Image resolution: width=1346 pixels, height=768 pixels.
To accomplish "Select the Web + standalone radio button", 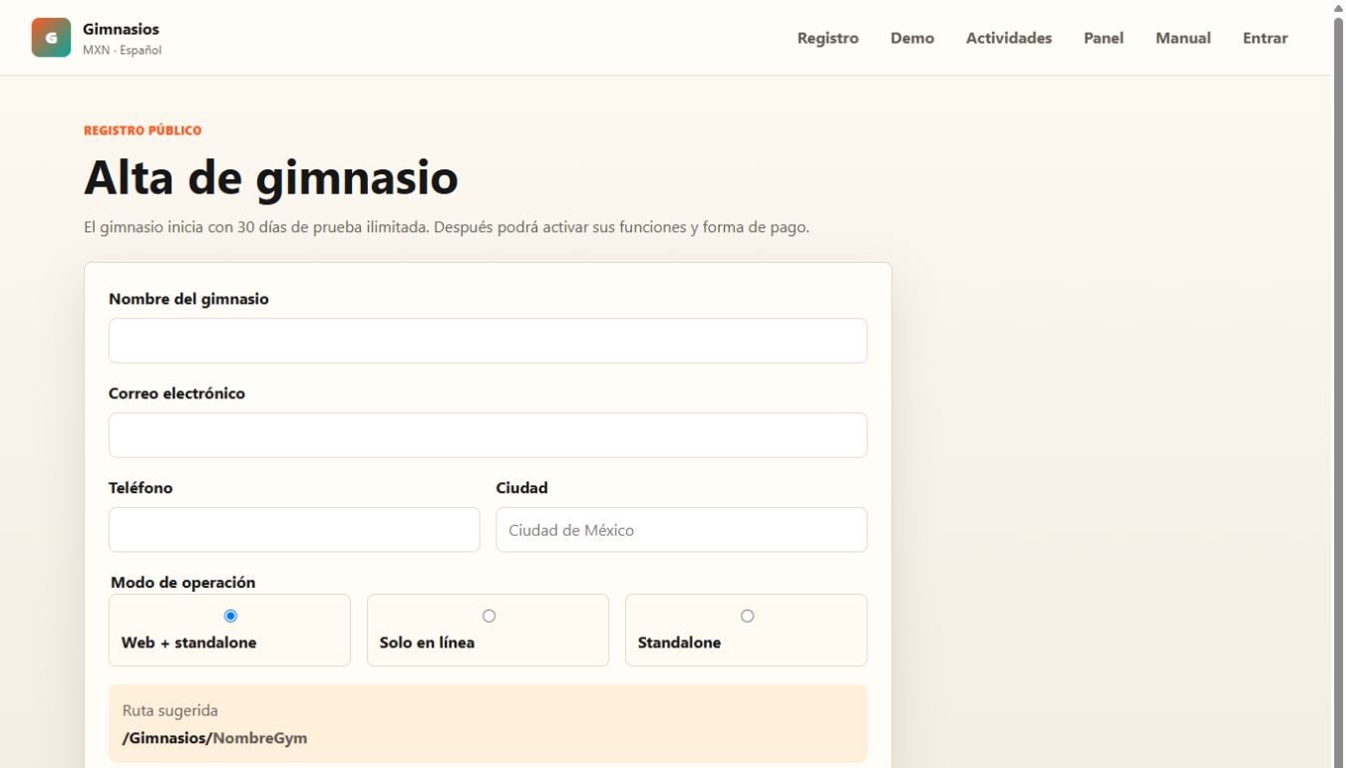I will [x=231, y=616].
